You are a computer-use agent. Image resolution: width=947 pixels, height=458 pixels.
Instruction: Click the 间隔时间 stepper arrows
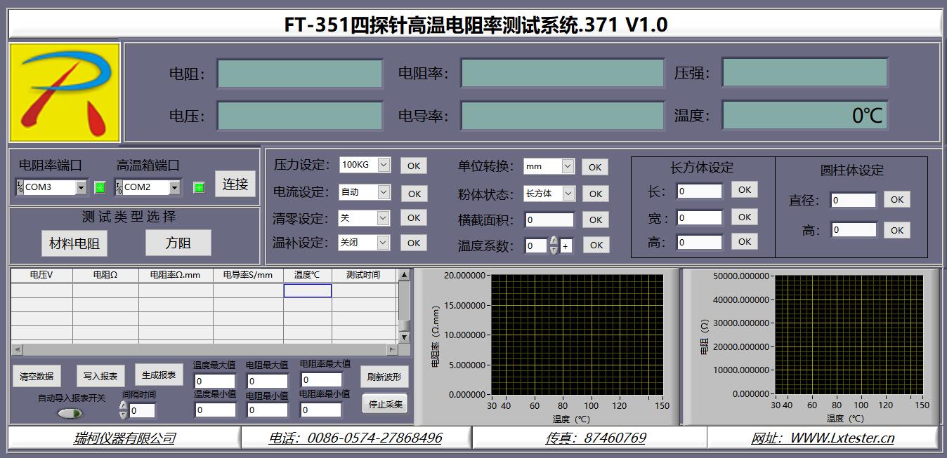pyautogui.click(x=124, y=410)
